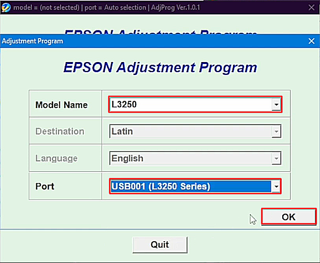Click the Model Name label
The width and height of the screenshot is (320, 263).
(62, 105)
